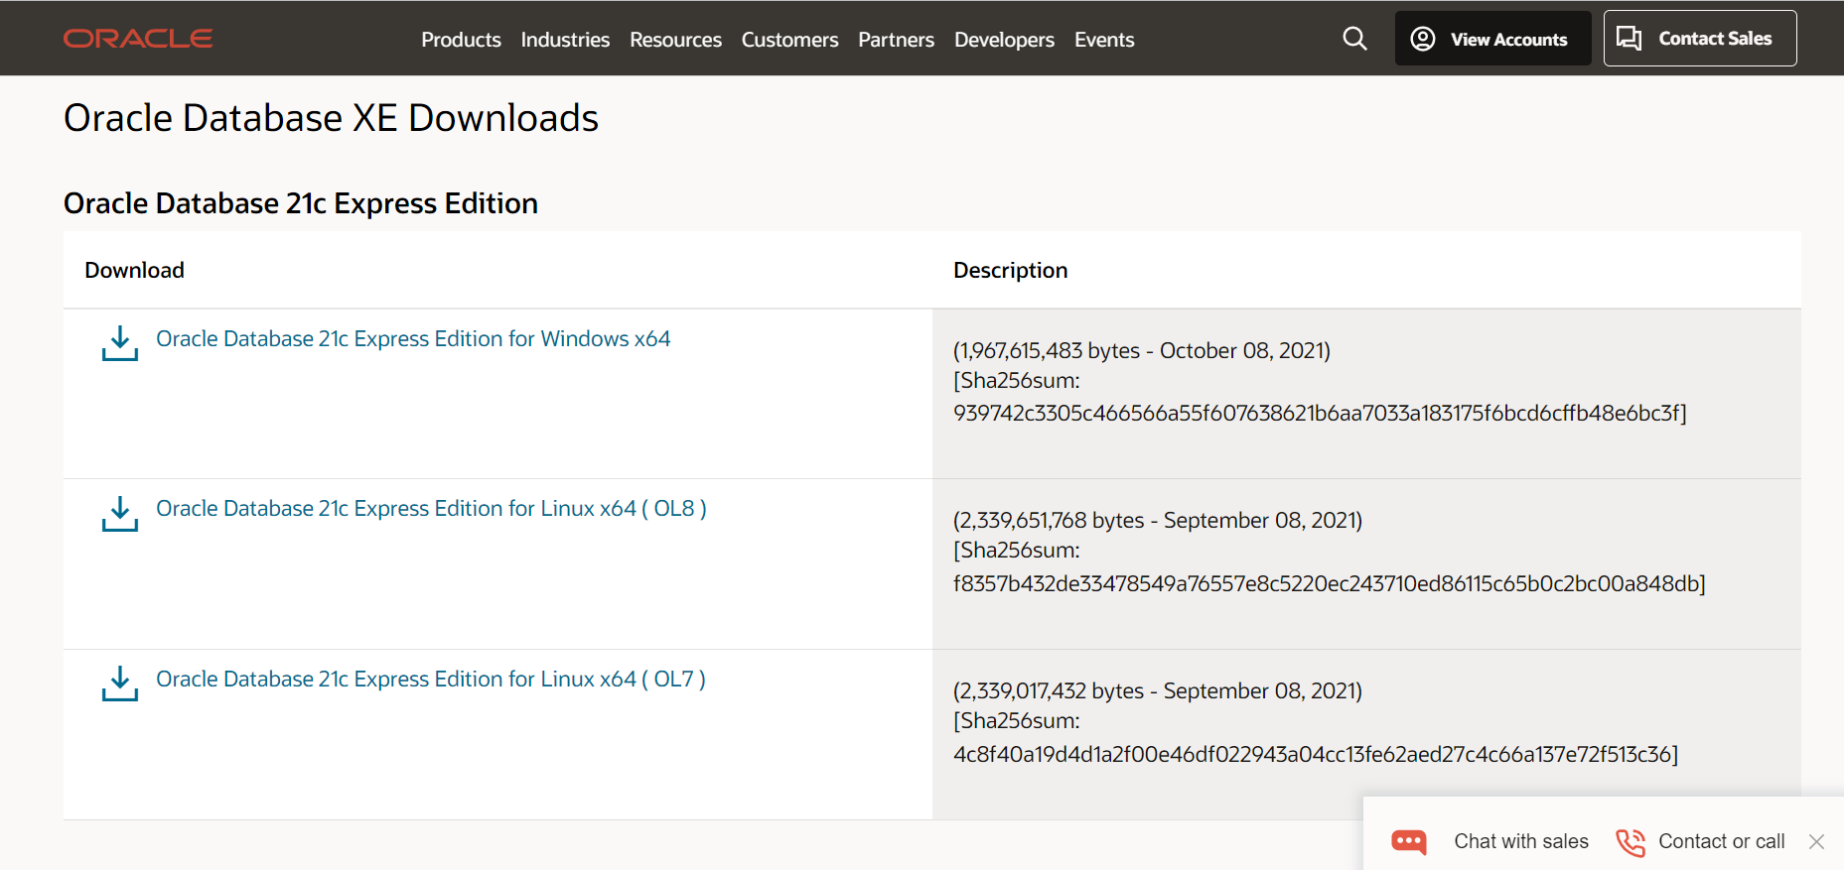This screenshot has height=870, width=1844.
Task: Open the Products menu
Action: coord(461,40)
